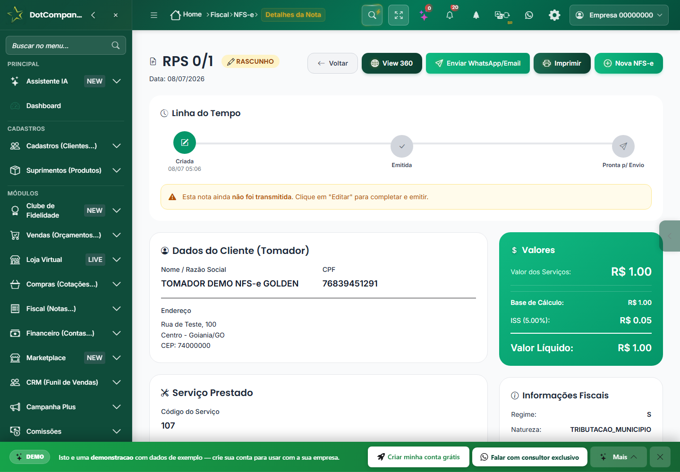Open the right-edge side panel chevron tab
Image resolution: width=680 pixels, height=472 pixels.
[x=670, y=236]
